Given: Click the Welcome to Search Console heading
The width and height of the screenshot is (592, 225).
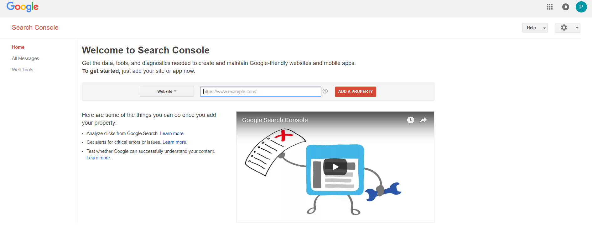Looking at the screenshot, I should point(146,50).
